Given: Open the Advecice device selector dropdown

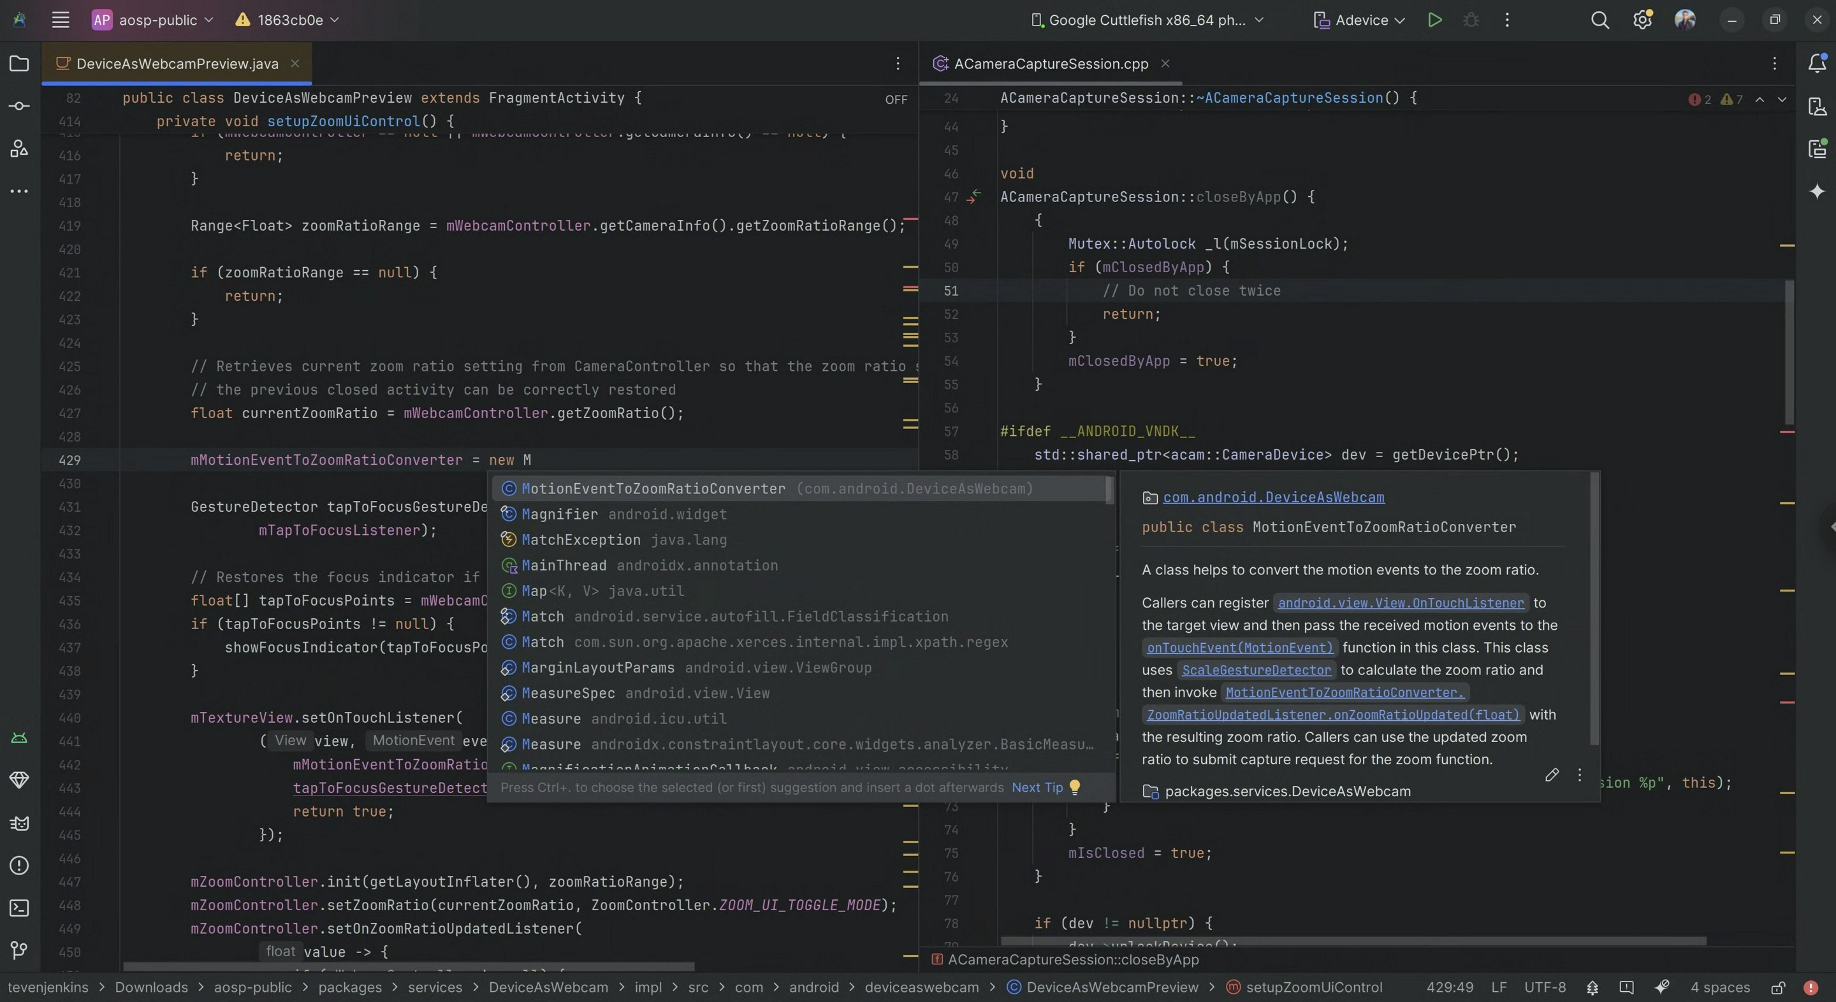Looking at the screenshot, I should (1357, 20).
